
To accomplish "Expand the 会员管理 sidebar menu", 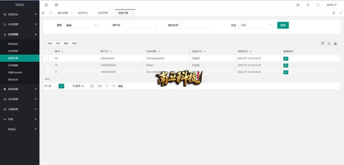I will tap(19, 24).
